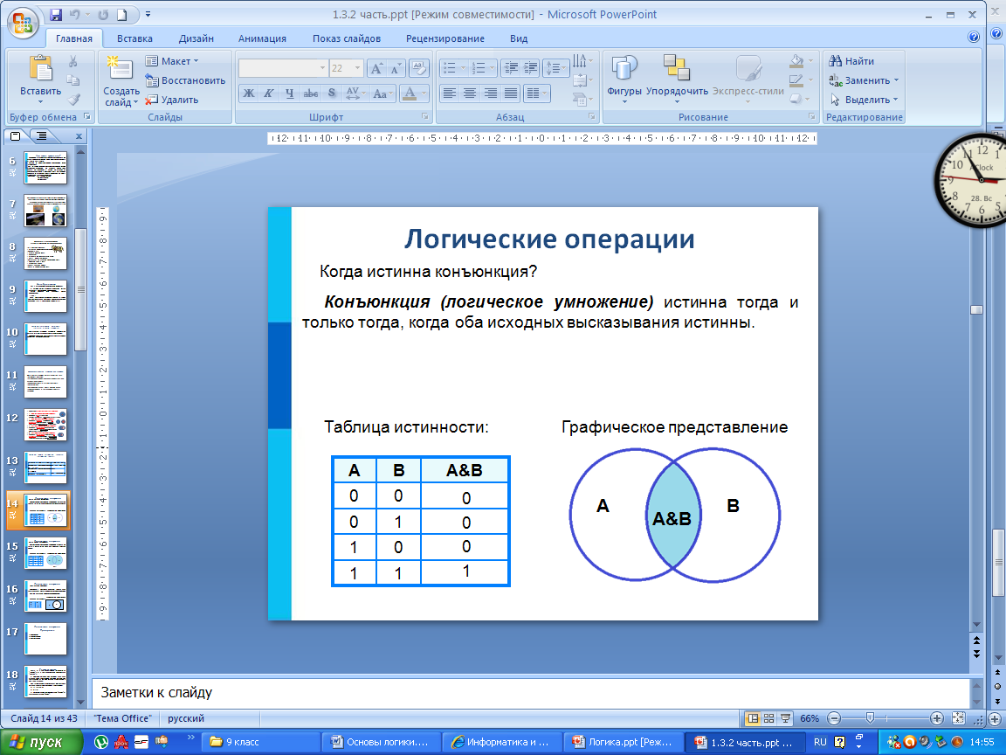This screenshot has height=755, width=1006.
Task: Align text to the right
Action: click(x=490, y=94)
